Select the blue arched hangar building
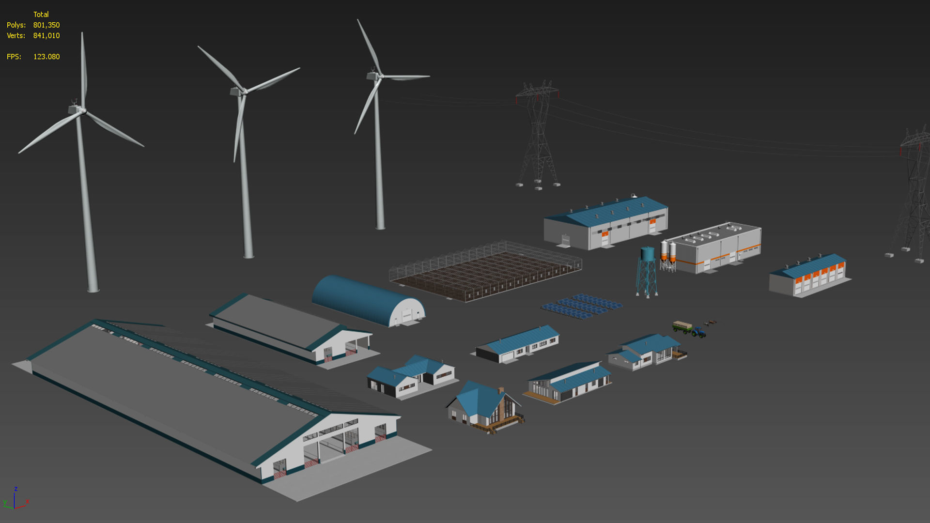Screen dimensions: 930x523 [x=368, y=301]
